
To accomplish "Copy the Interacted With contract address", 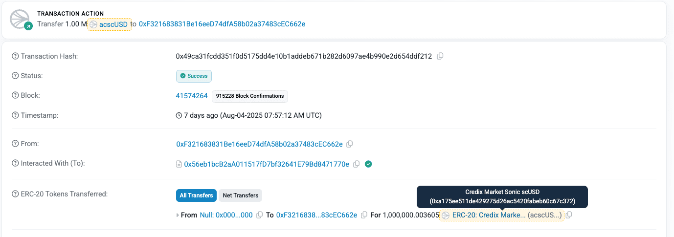I will point(357,164).
